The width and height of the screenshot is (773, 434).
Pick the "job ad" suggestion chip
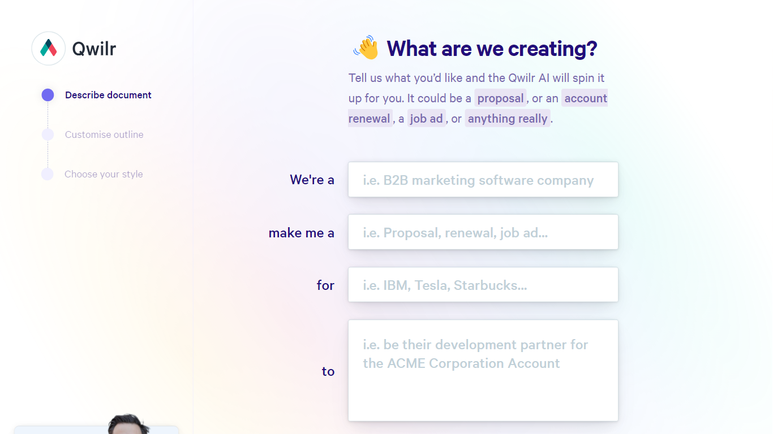coord(426,119)
